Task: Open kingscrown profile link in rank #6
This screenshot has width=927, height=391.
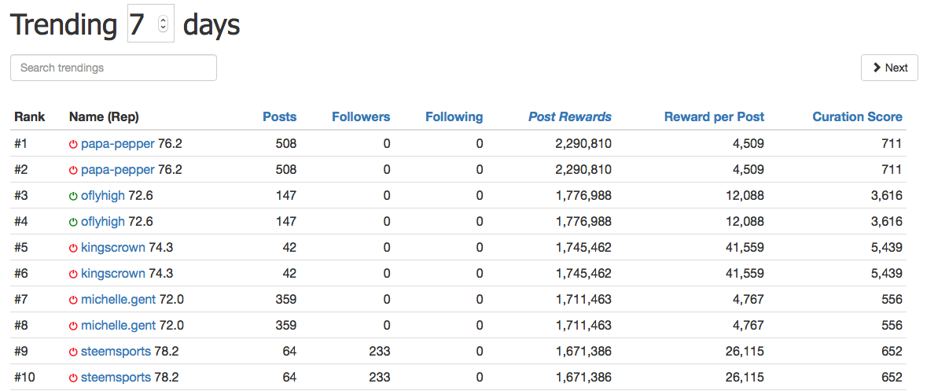Action: click(113, 274)
